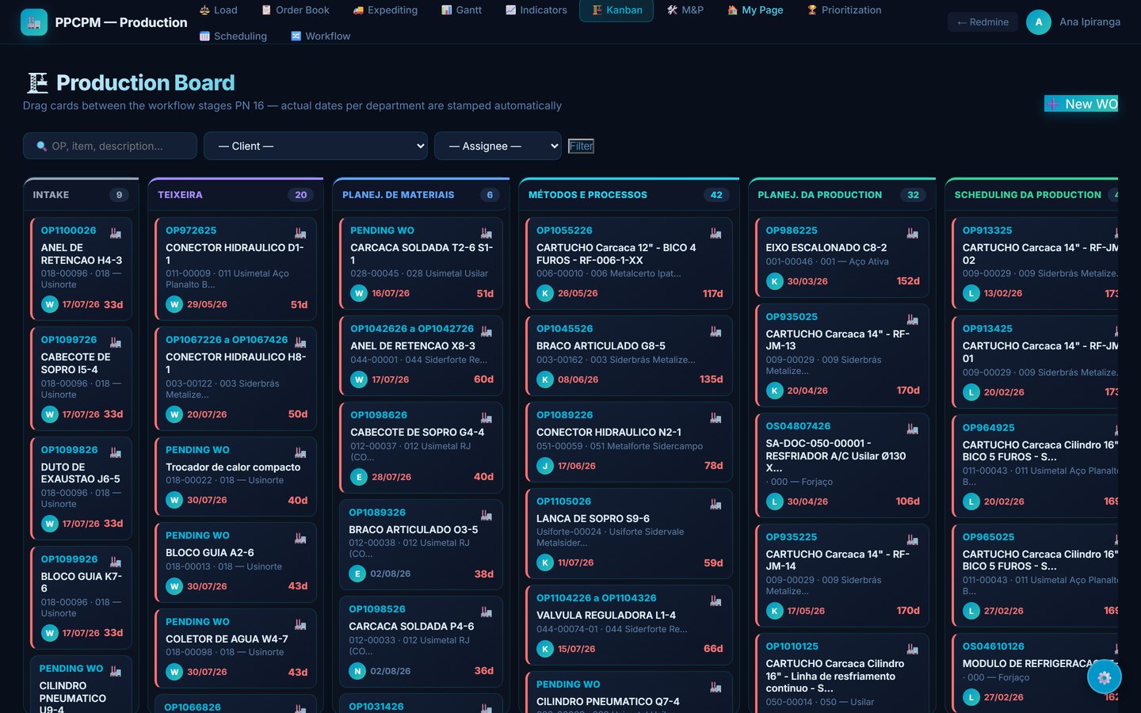Click factory icon on card OP1045526
This screenshot has width=1141, height=713.
[716, 331]
